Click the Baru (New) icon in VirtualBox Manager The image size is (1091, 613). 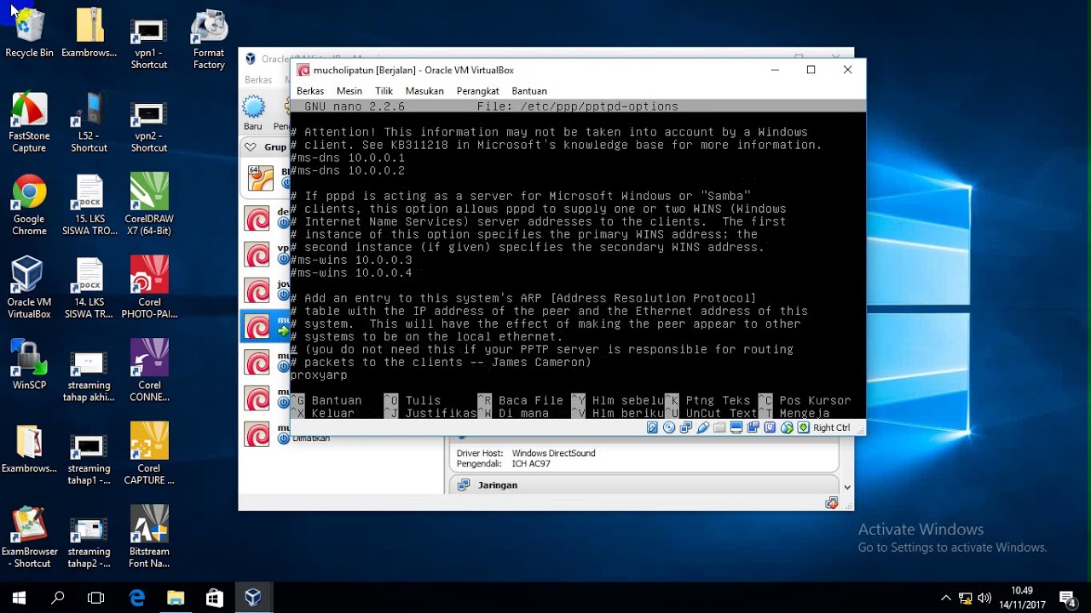(253, 107)
